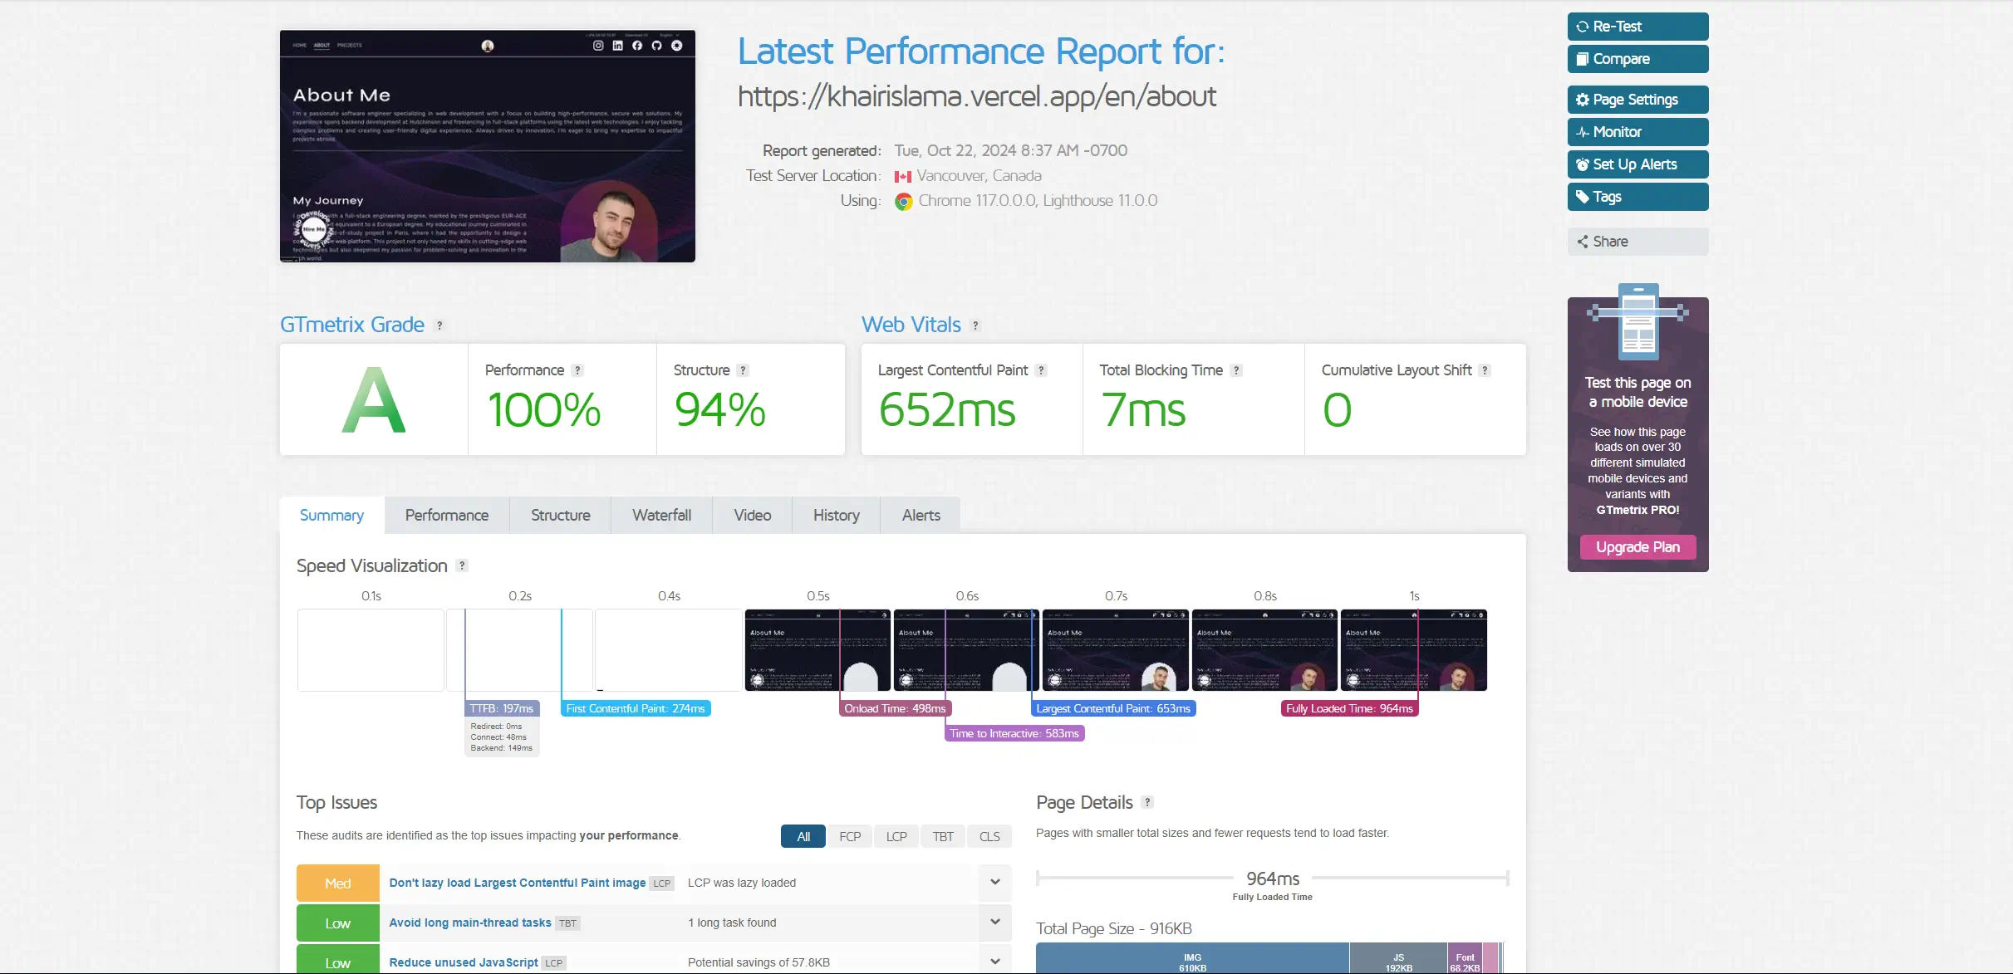Select the CLS issues filter

pyautogui.click(x=989, y=836)
